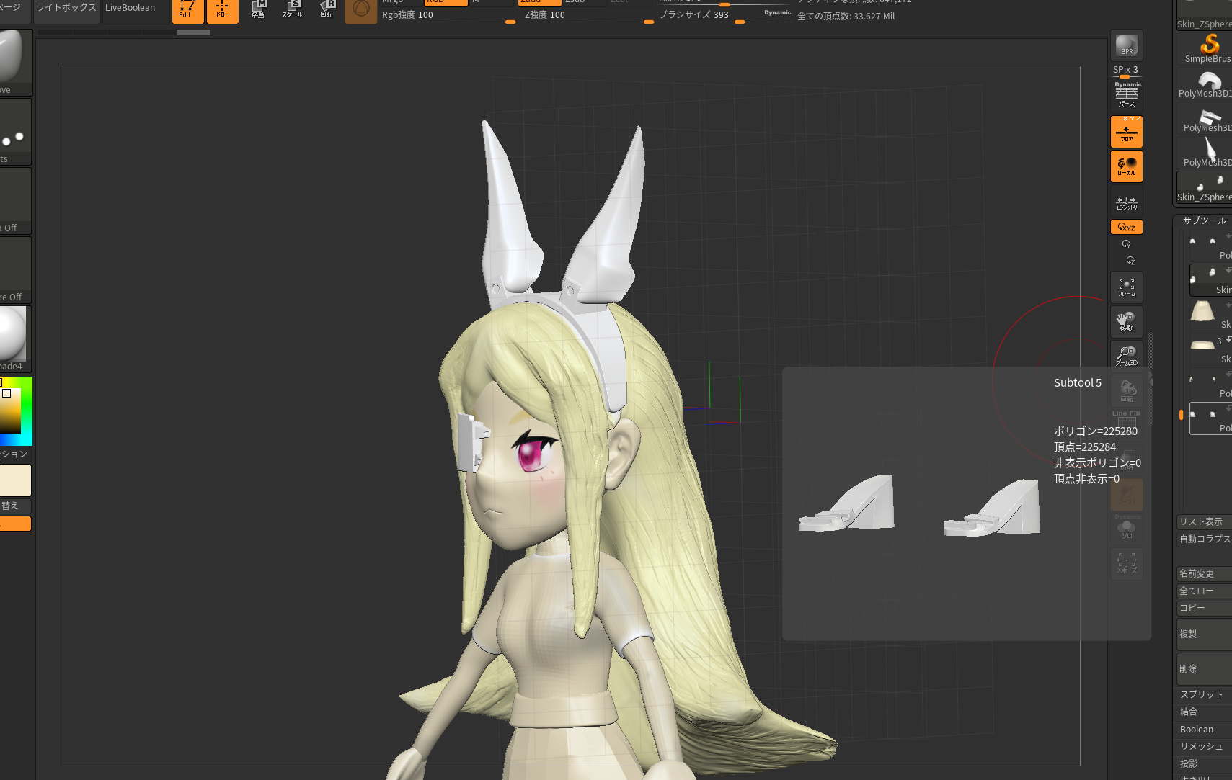
Task: Select the highlighted shoe Pol subtool
Action: (1210, 418)
